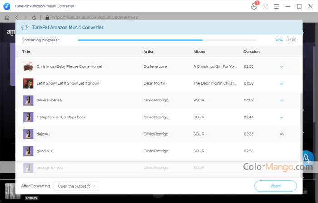This screenshot has width=318, height=203.
Task: Click the checkmark for Christmas (Baby Please Come Home)
Action: coord(282,66)
